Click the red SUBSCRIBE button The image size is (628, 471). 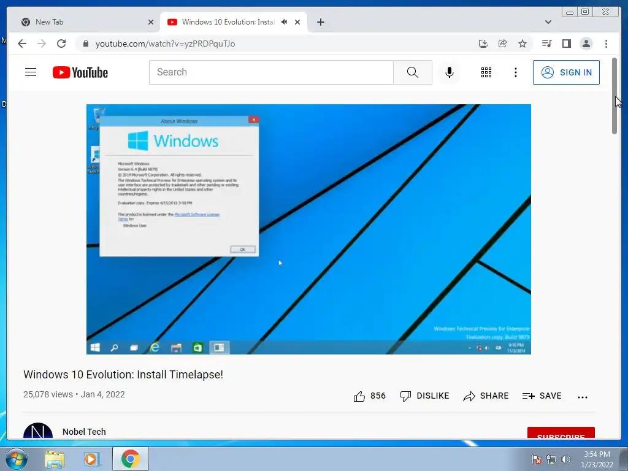[561, 433]
